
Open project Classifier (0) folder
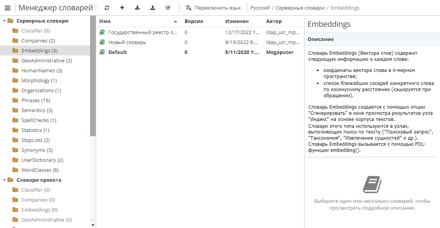[x=35, y=190]
